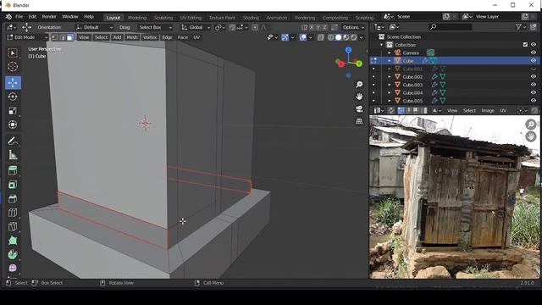Image resolution: width=542 pixels, height=305 pixels.
Task: Click the navigation gizmo Z axis
Action: pyautogui.click(x=348, y=50)
